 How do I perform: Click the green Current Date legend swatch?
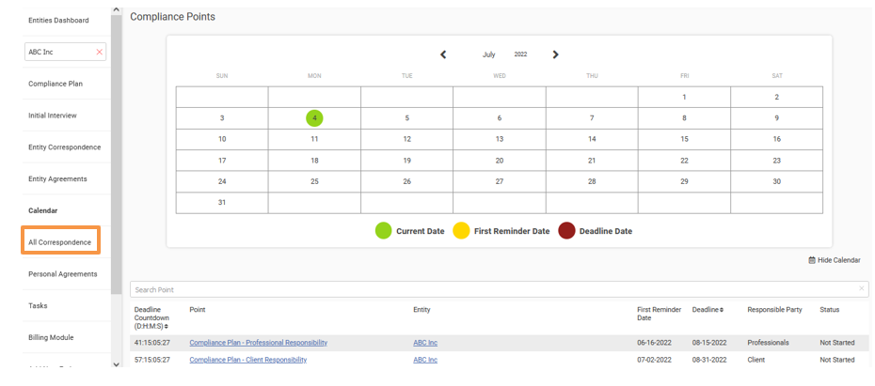point(384,231)
